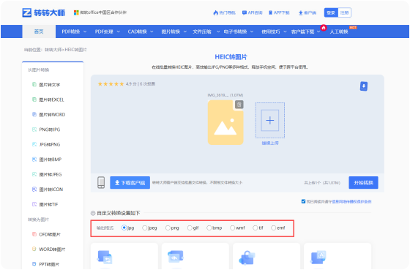Click the 转转大师 logo icon
This screenshot has width=410, height=270.
coord(26,12)
